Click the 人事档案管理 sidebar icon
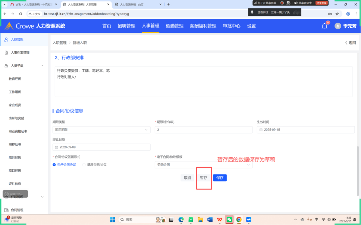 pos(6,53)
